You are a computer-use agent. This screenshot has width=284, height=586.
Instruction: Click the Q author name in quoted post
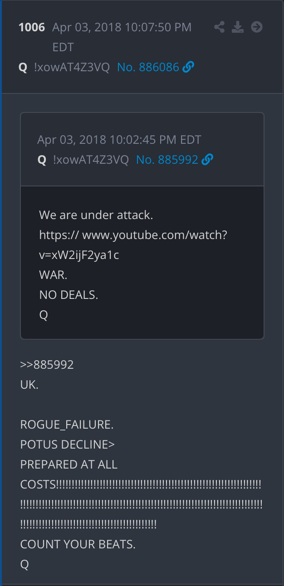point(42,160)
